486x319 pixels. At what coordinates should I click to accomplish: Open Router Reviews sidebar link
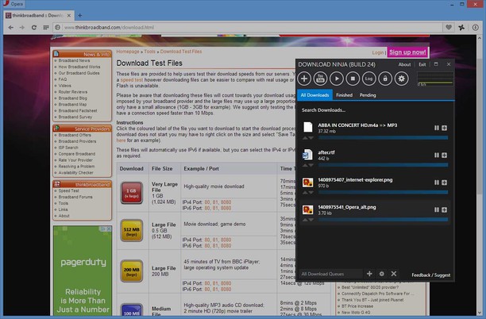point(73,92)
